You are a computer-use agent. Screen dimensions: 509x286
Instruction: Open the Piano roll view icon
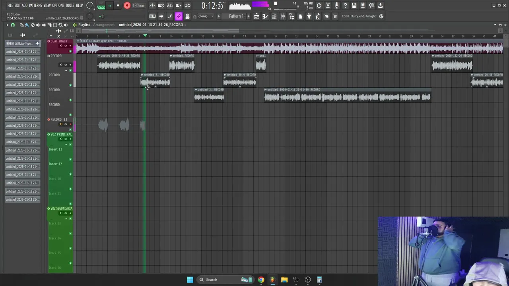265,16
